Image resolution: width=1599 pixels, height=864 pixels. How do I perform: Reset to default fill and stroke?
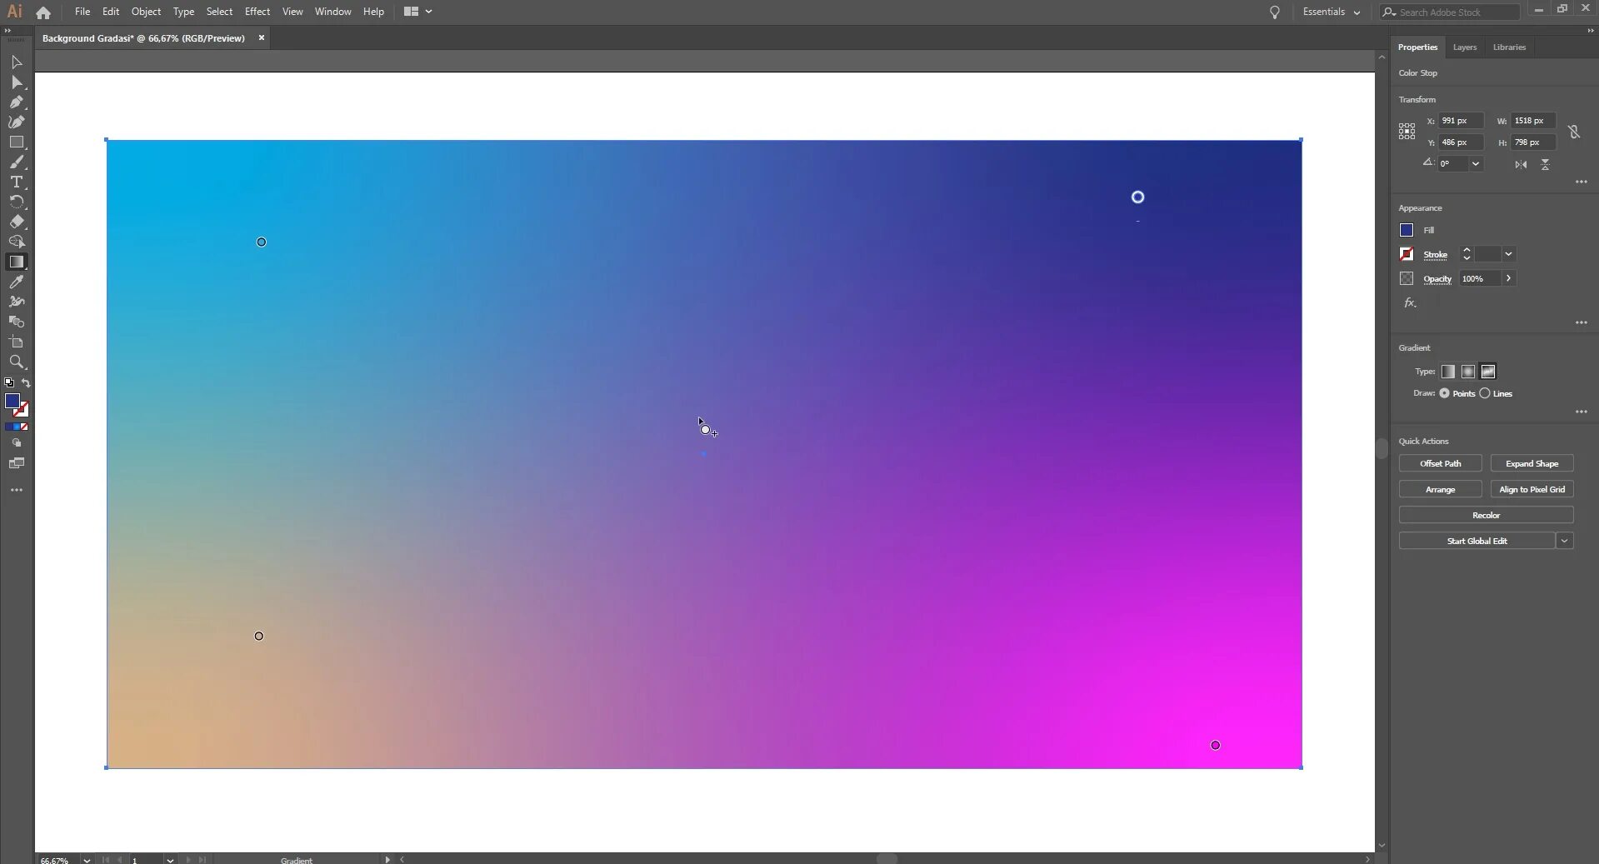[x=9, y=383]
